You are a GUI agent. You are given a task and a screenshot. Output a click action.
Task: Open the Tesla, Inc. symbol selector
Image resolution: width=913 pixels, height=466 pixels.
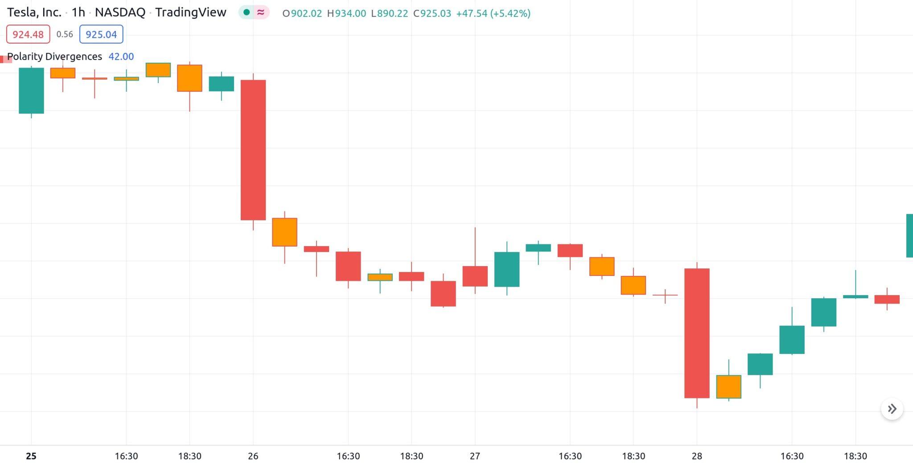tap(36, 12)
